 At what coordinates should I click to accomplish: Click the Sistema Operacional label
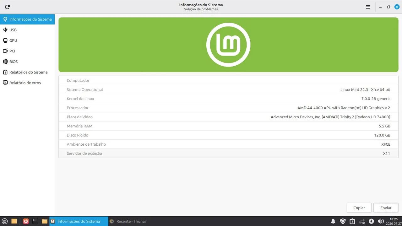point(85,89)
